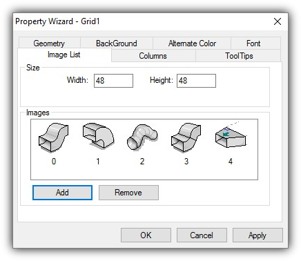
Task: Open the BackGround tab
Action: click(117, 43)
